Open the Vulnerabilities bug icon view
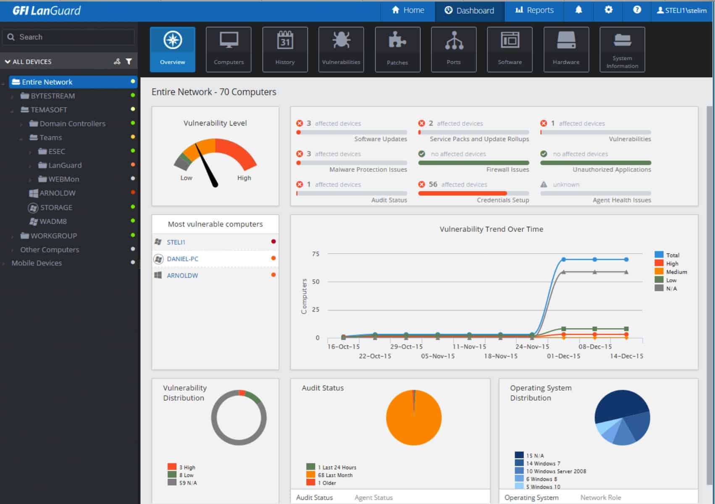Viewport: 715px width, 504px height. pos(341,49)
